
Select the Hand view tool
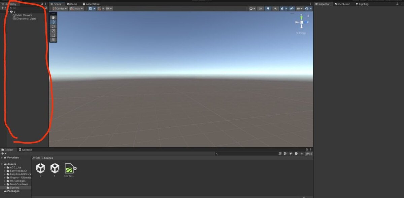pyautogui.click(x=53, y=17)
